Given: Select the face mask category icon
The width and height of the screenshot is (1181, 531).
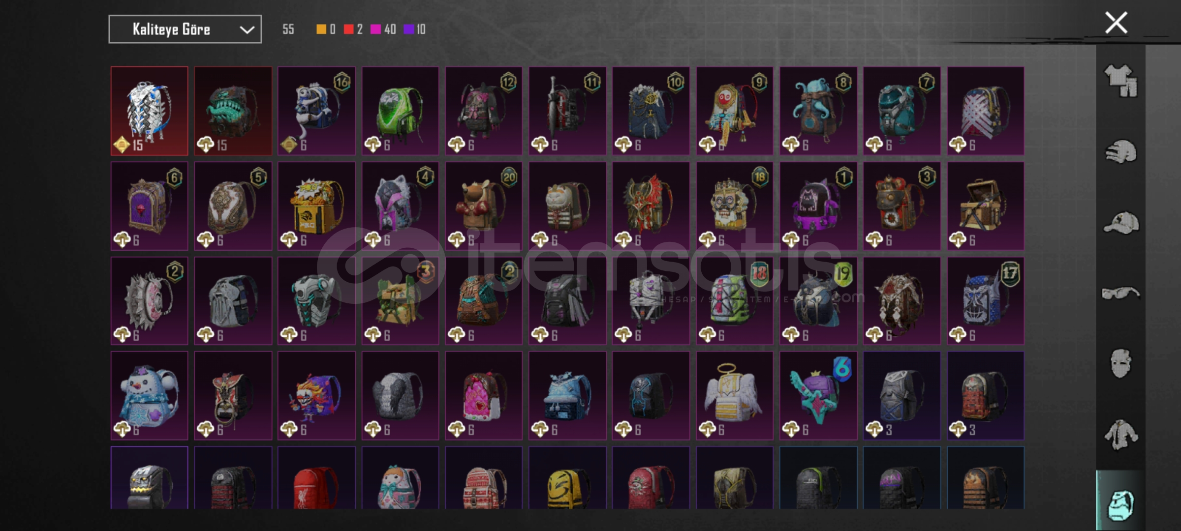Looking at the screenshot, I should tap(1120, 363).
